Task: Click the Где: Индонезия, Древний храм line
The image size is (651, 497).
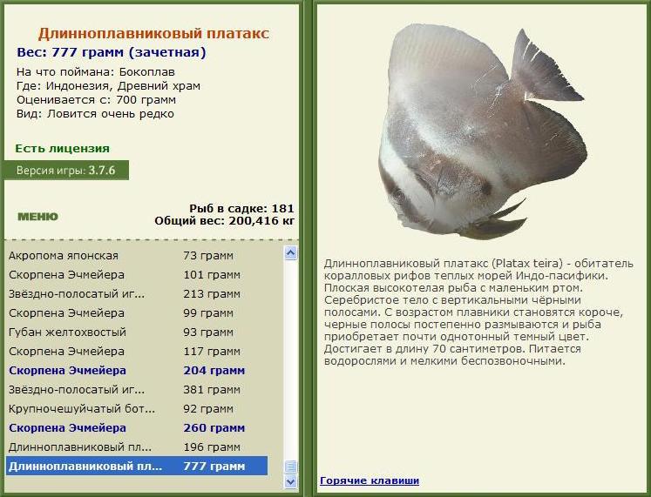Action: pos(108,86)
